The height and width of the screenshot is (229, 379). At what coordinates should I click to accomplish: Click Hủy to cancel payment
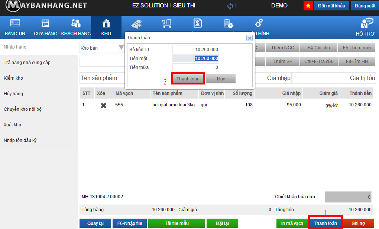click(221, 79)
